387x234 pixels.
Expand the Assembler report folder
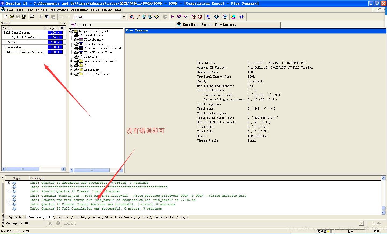point(72,70)
